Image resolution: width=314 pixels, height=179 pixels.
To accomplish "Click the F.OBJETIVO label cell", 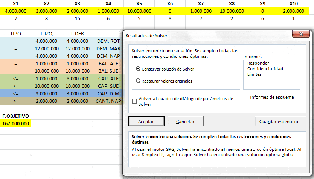I will [15, 116].
